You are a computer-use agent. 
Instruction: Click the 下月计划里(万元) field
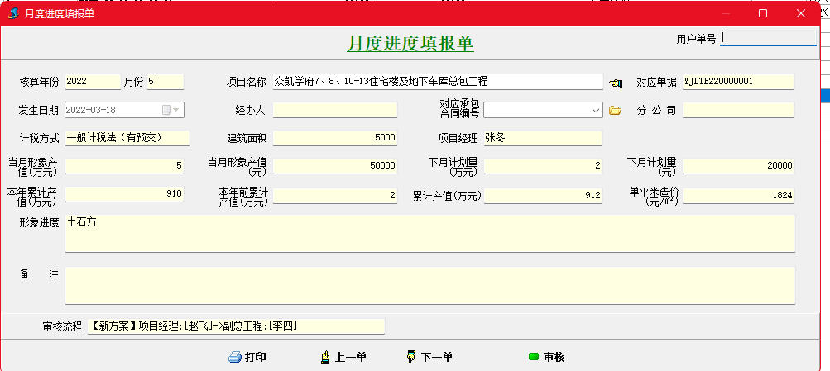[544, 166]
